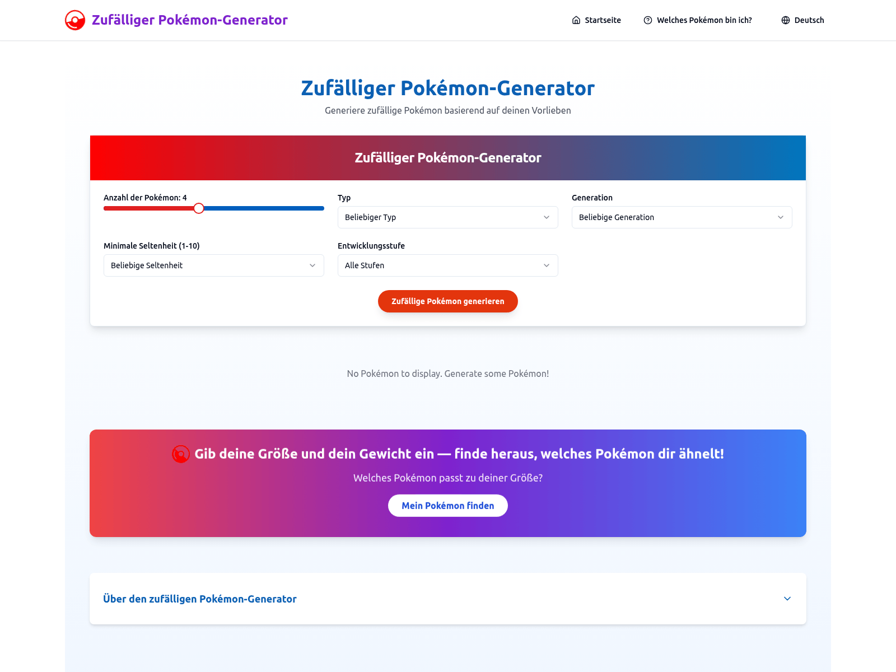Expand 'Über den zufälligen Pokémon-Generator' section

(199, 599)
